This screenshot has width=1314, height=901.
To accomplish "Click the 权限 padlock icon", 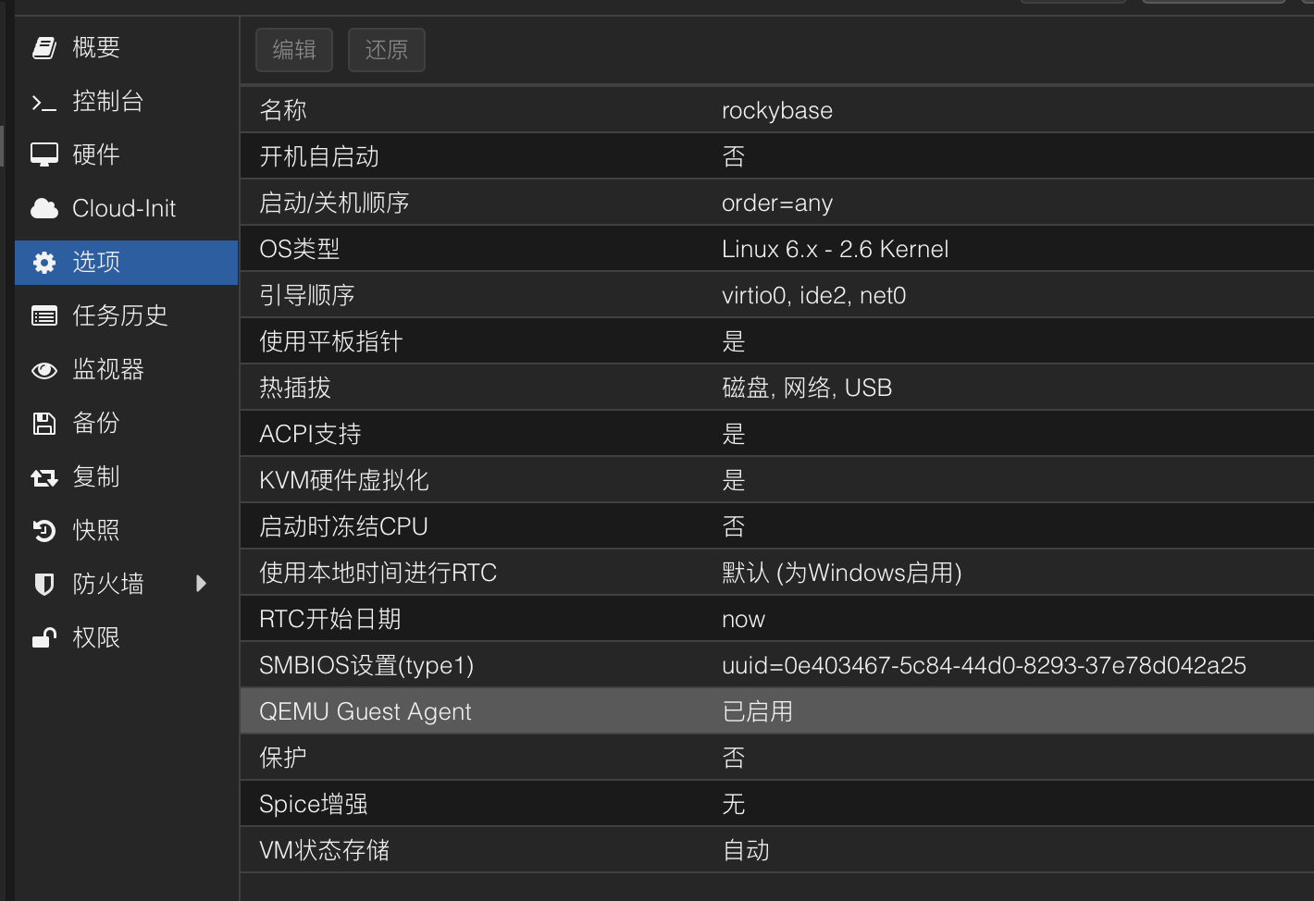I will coord(44,637).
